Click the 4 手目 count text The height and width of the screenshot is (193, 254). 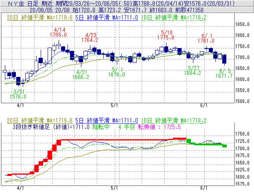[x=127, y=127]
